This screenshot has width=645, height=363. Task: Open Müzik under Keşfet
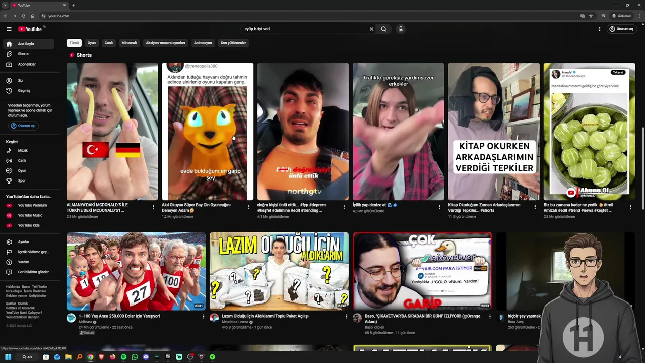click(x=28, y=150)
